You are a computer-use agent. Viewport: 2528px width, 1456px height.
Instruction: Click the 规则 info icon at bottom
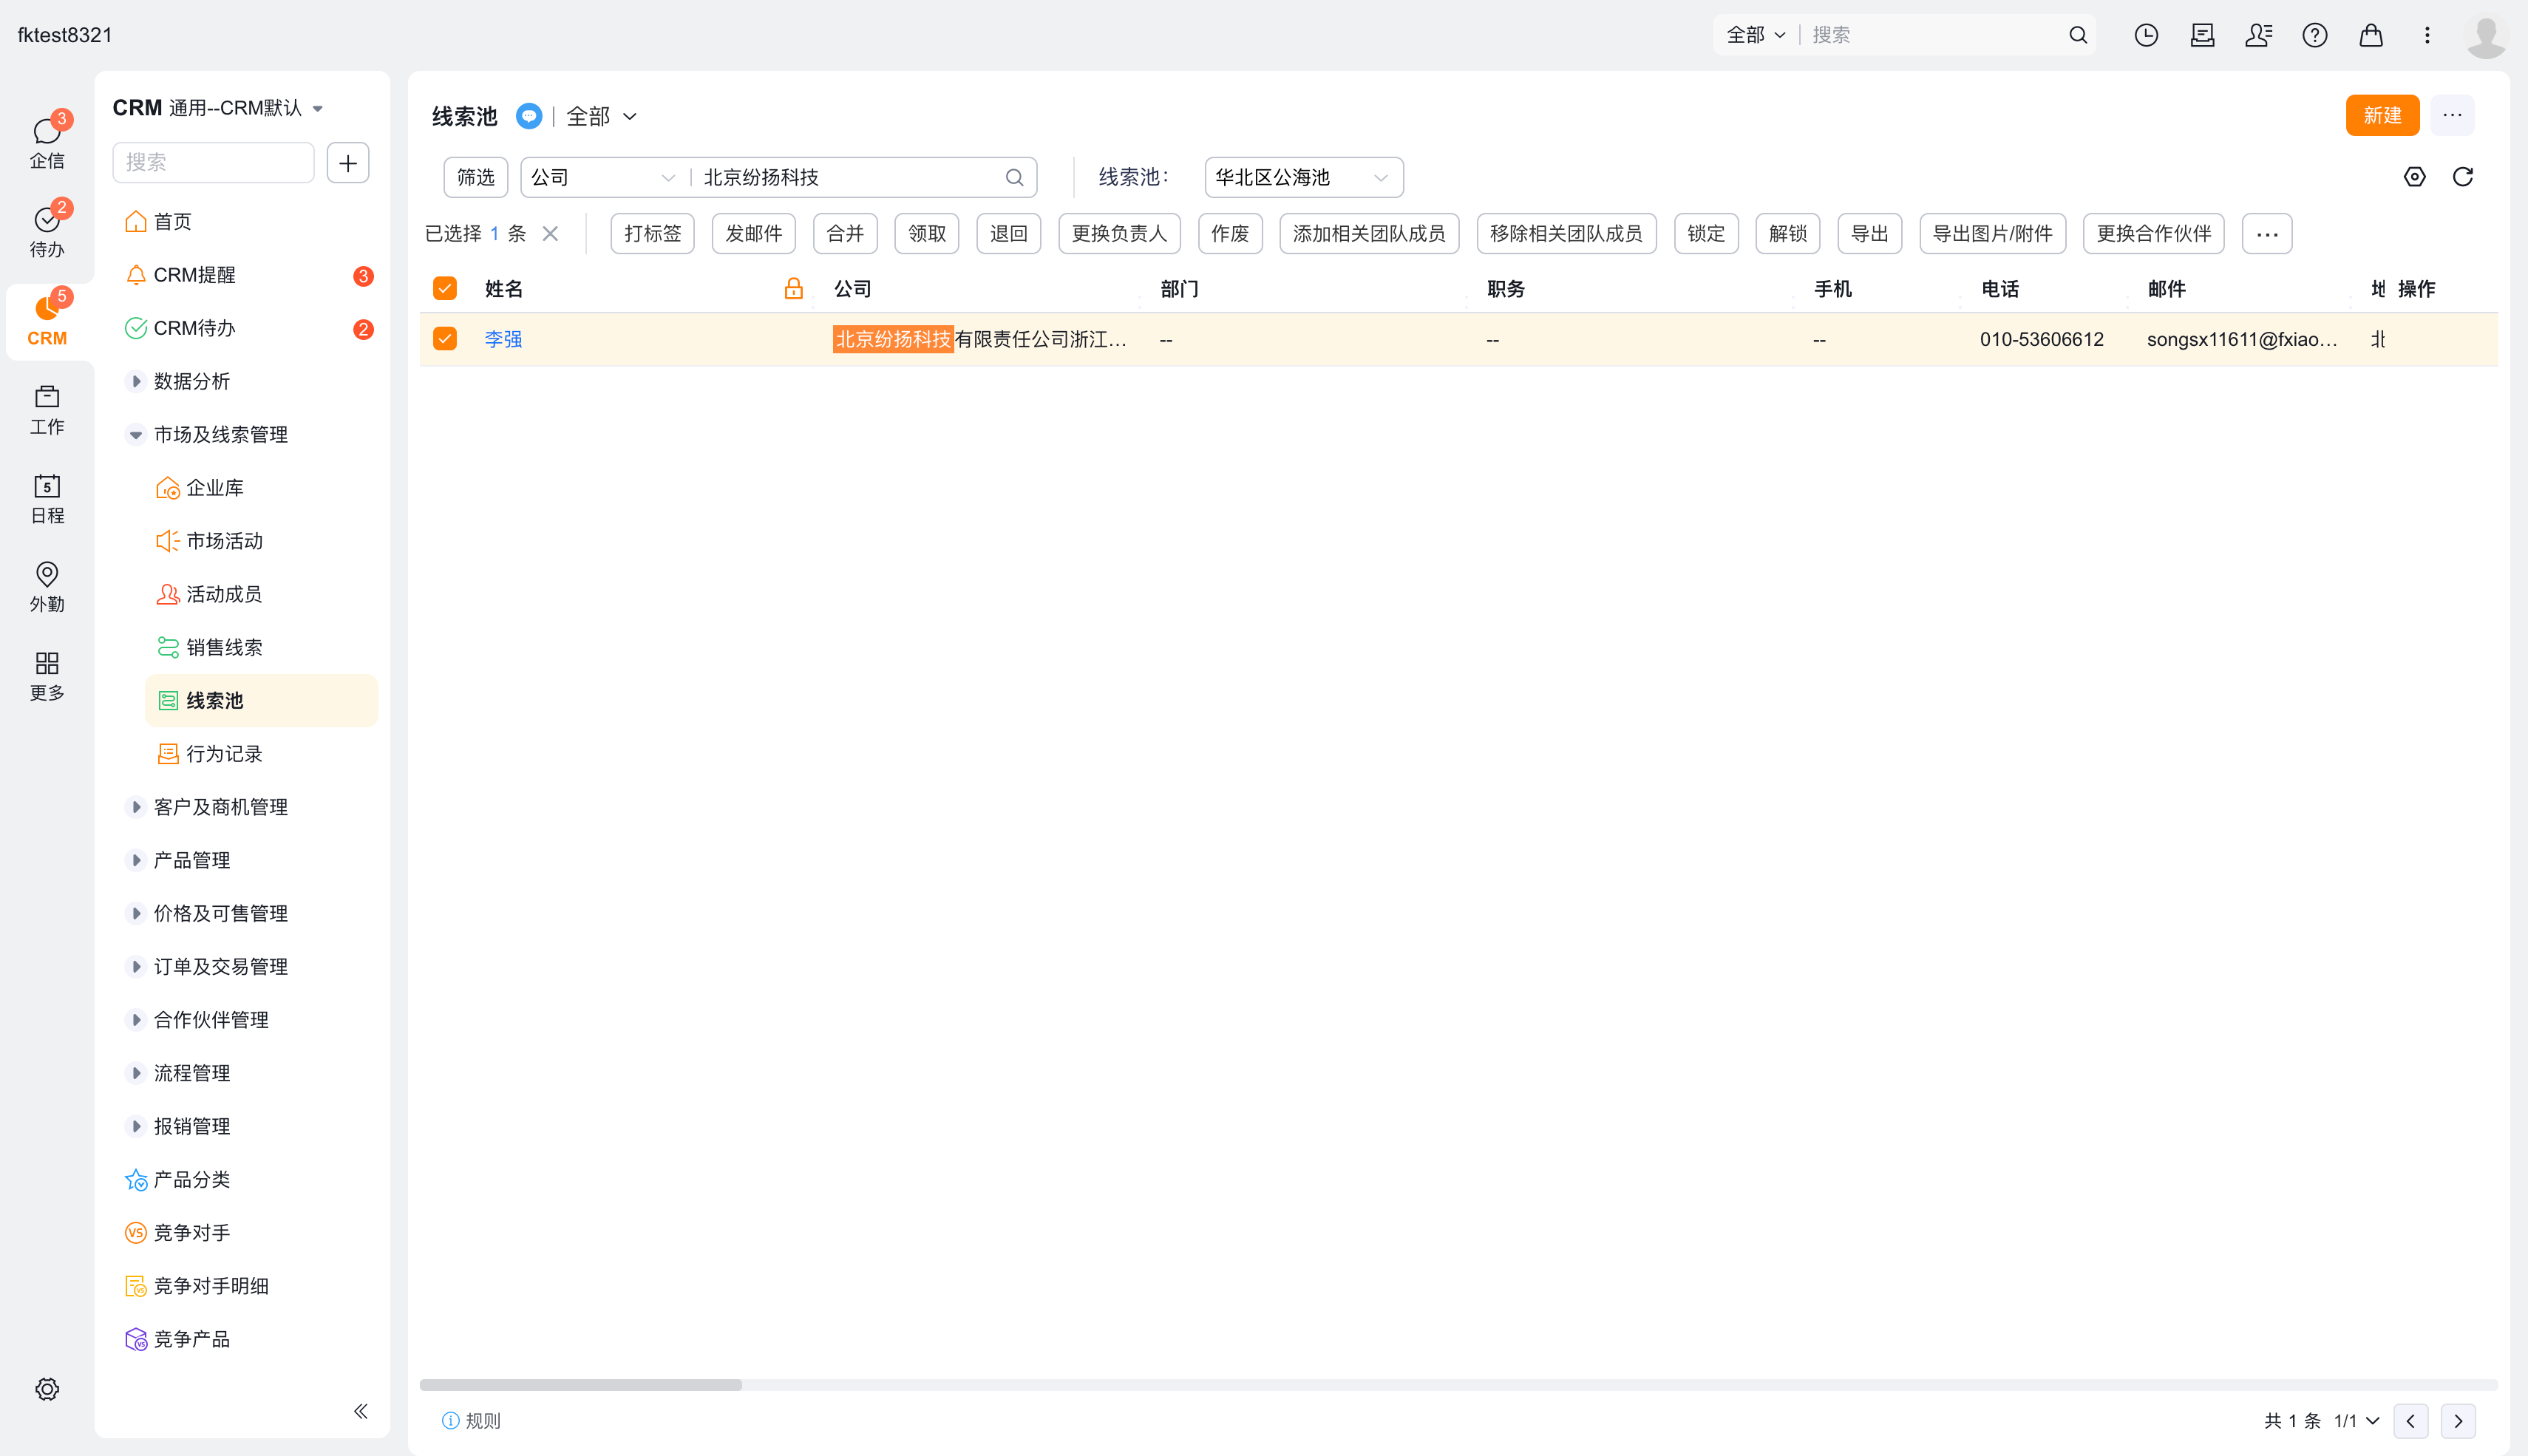450,1421
